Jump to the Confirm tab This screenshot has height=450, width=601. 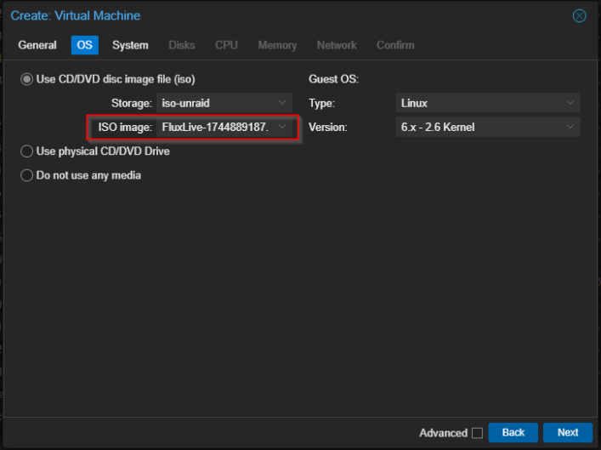(395, 45)
